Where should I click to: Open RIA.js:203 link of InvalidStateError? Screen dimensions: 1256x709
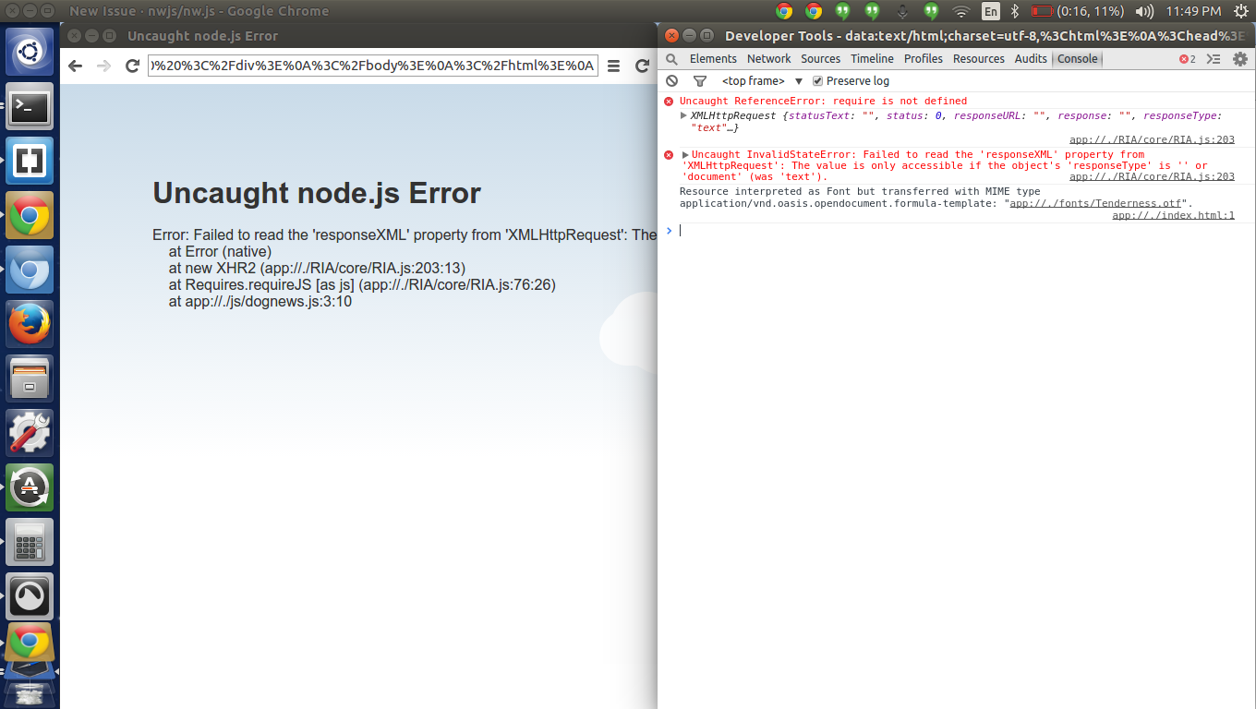(1152, 176)
